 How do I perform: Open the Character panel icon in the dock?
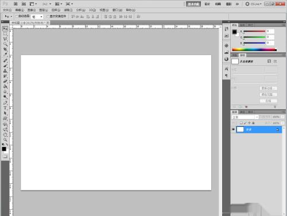(226, 69)
